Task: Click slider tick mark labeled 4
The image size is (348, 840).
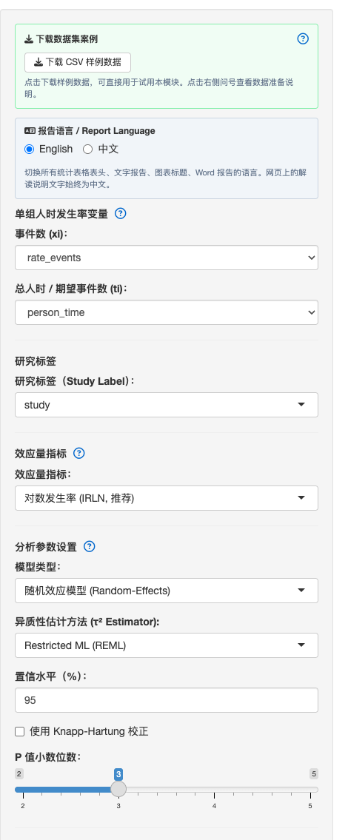Action: (215, 806)
